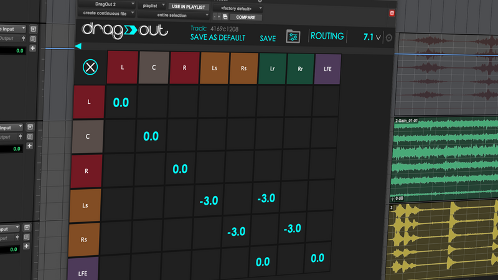The height and width of the screenshot is (280, 498).
Task: Click the 0.0 value in row L
Action: (x=121, y=103)
